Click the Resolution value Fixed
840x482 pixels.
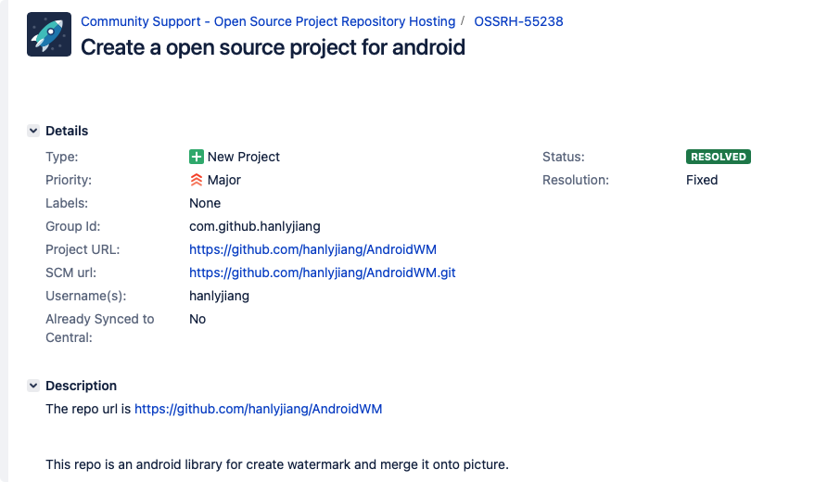click(702, 180)
